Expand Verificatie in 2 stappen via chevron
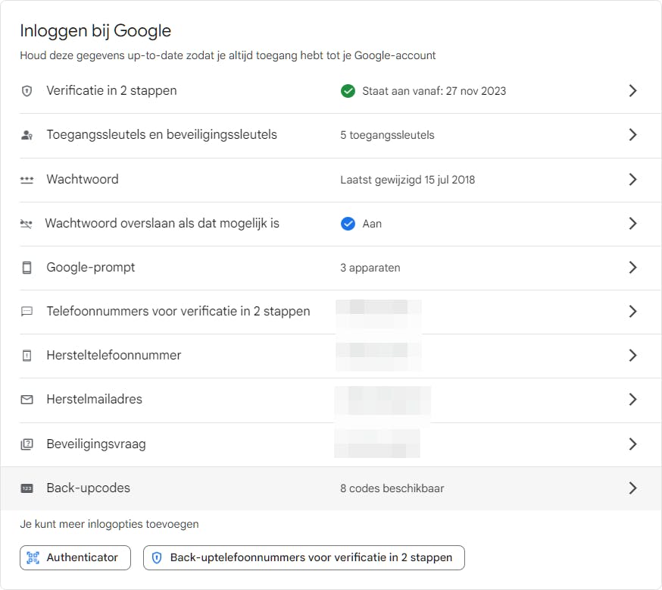This screenshot has height=590, width=662. pyautogui.click(x=632, y=91)
